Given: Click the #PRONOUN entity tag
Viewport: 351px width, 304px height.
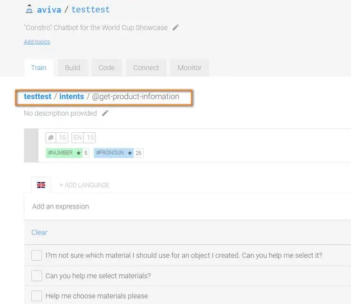Looking at the screenshot, I should click(x=118, y=153).
